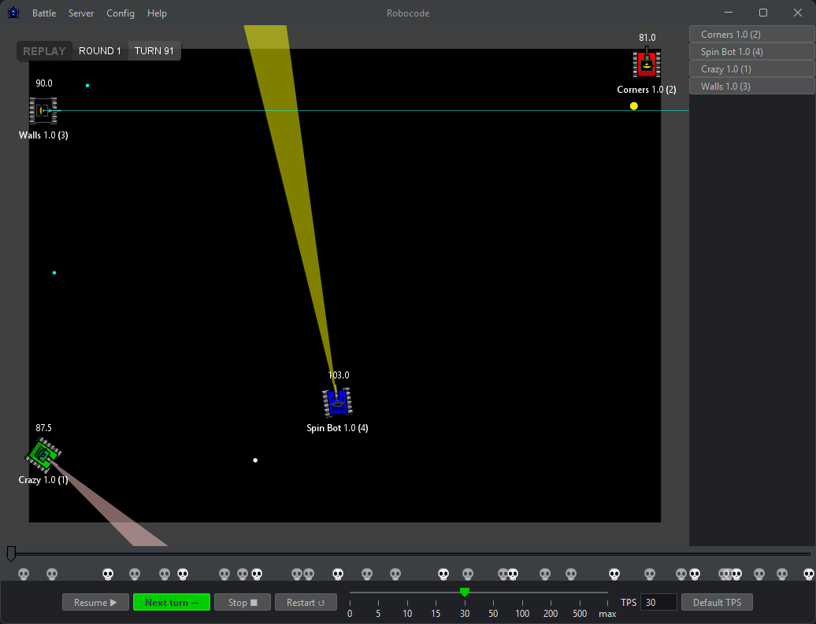Screen dimensions: 816x624
Task: Click the Crazy 1.0 (1) name label
Action: (x=43, y=480)
